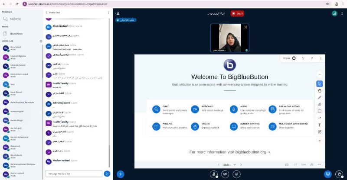This screenshot has width=347, height=180.
Task: Follow the bigbluebutton.org link on slide
Action: point(251,152)
